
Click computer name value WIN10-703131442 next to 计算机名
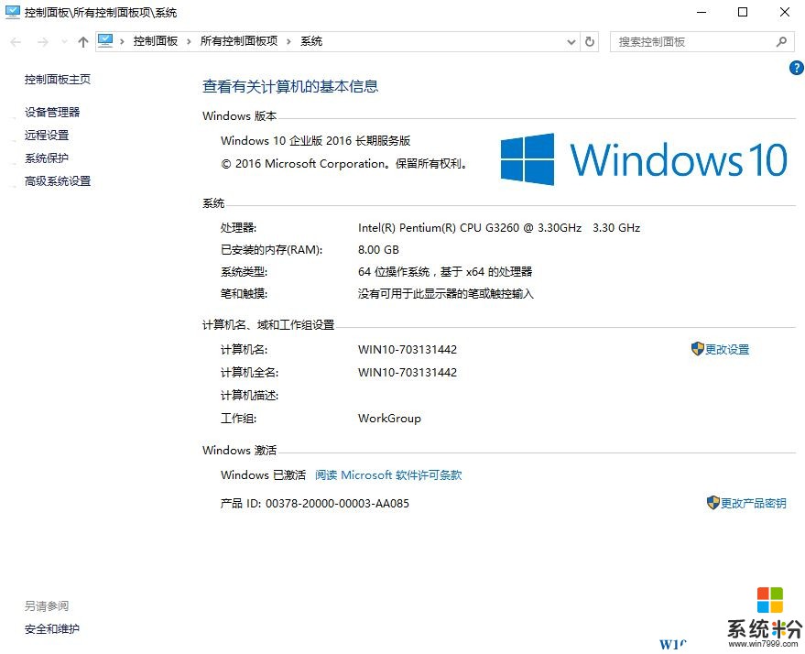pos(408,350)
